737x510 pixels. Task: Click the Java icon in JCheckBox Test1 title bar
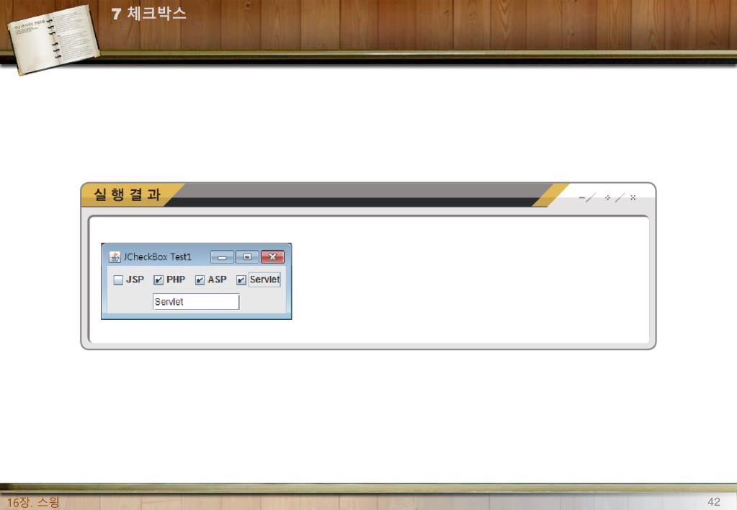[115, 256]
